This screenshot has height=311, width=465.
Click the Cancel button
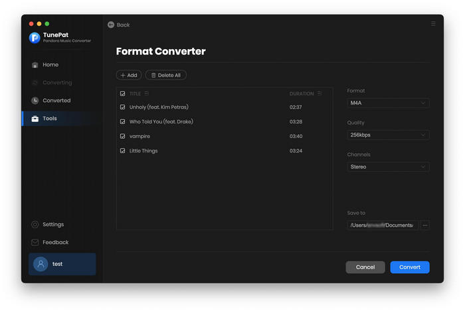pyautogui.click(x=365, y=267)
